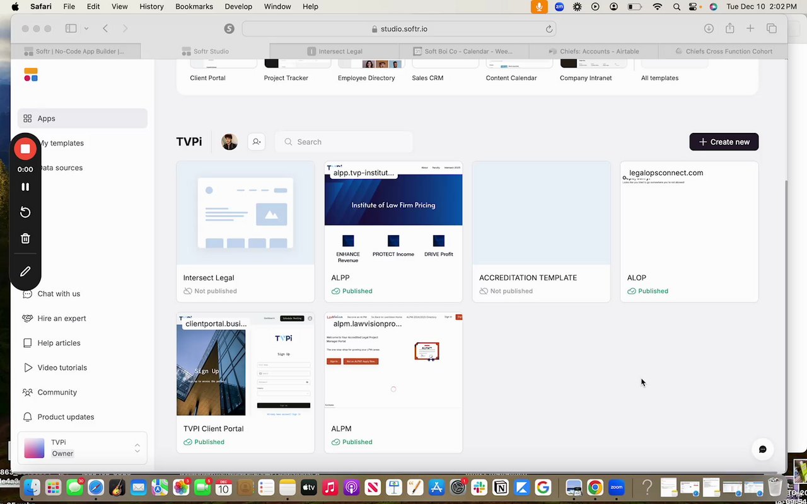
Task: Click the Softr logo in sidebar
Action: [31, 75]
